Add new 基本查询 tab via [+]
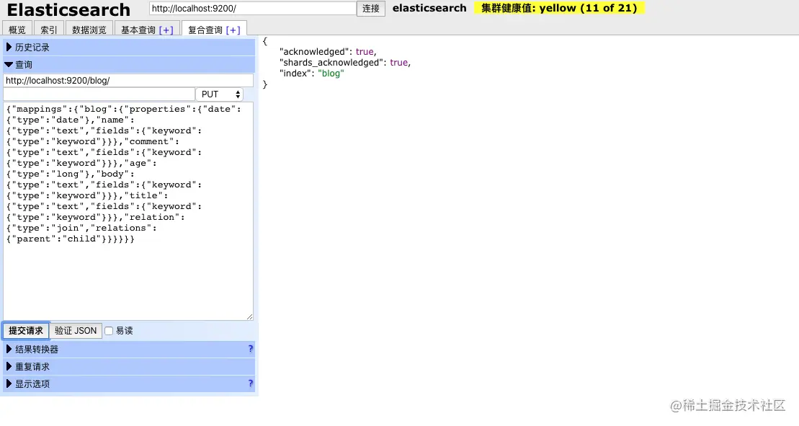 [166, 30]
